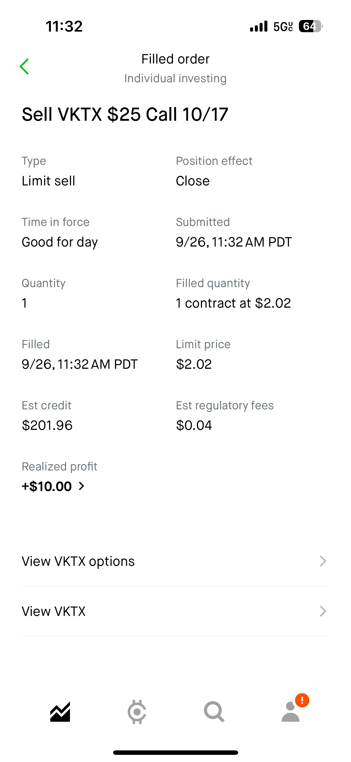Screen dimensions: 351x762
Task: Tap the Filled order header title
Action: [x=175, y=59]
